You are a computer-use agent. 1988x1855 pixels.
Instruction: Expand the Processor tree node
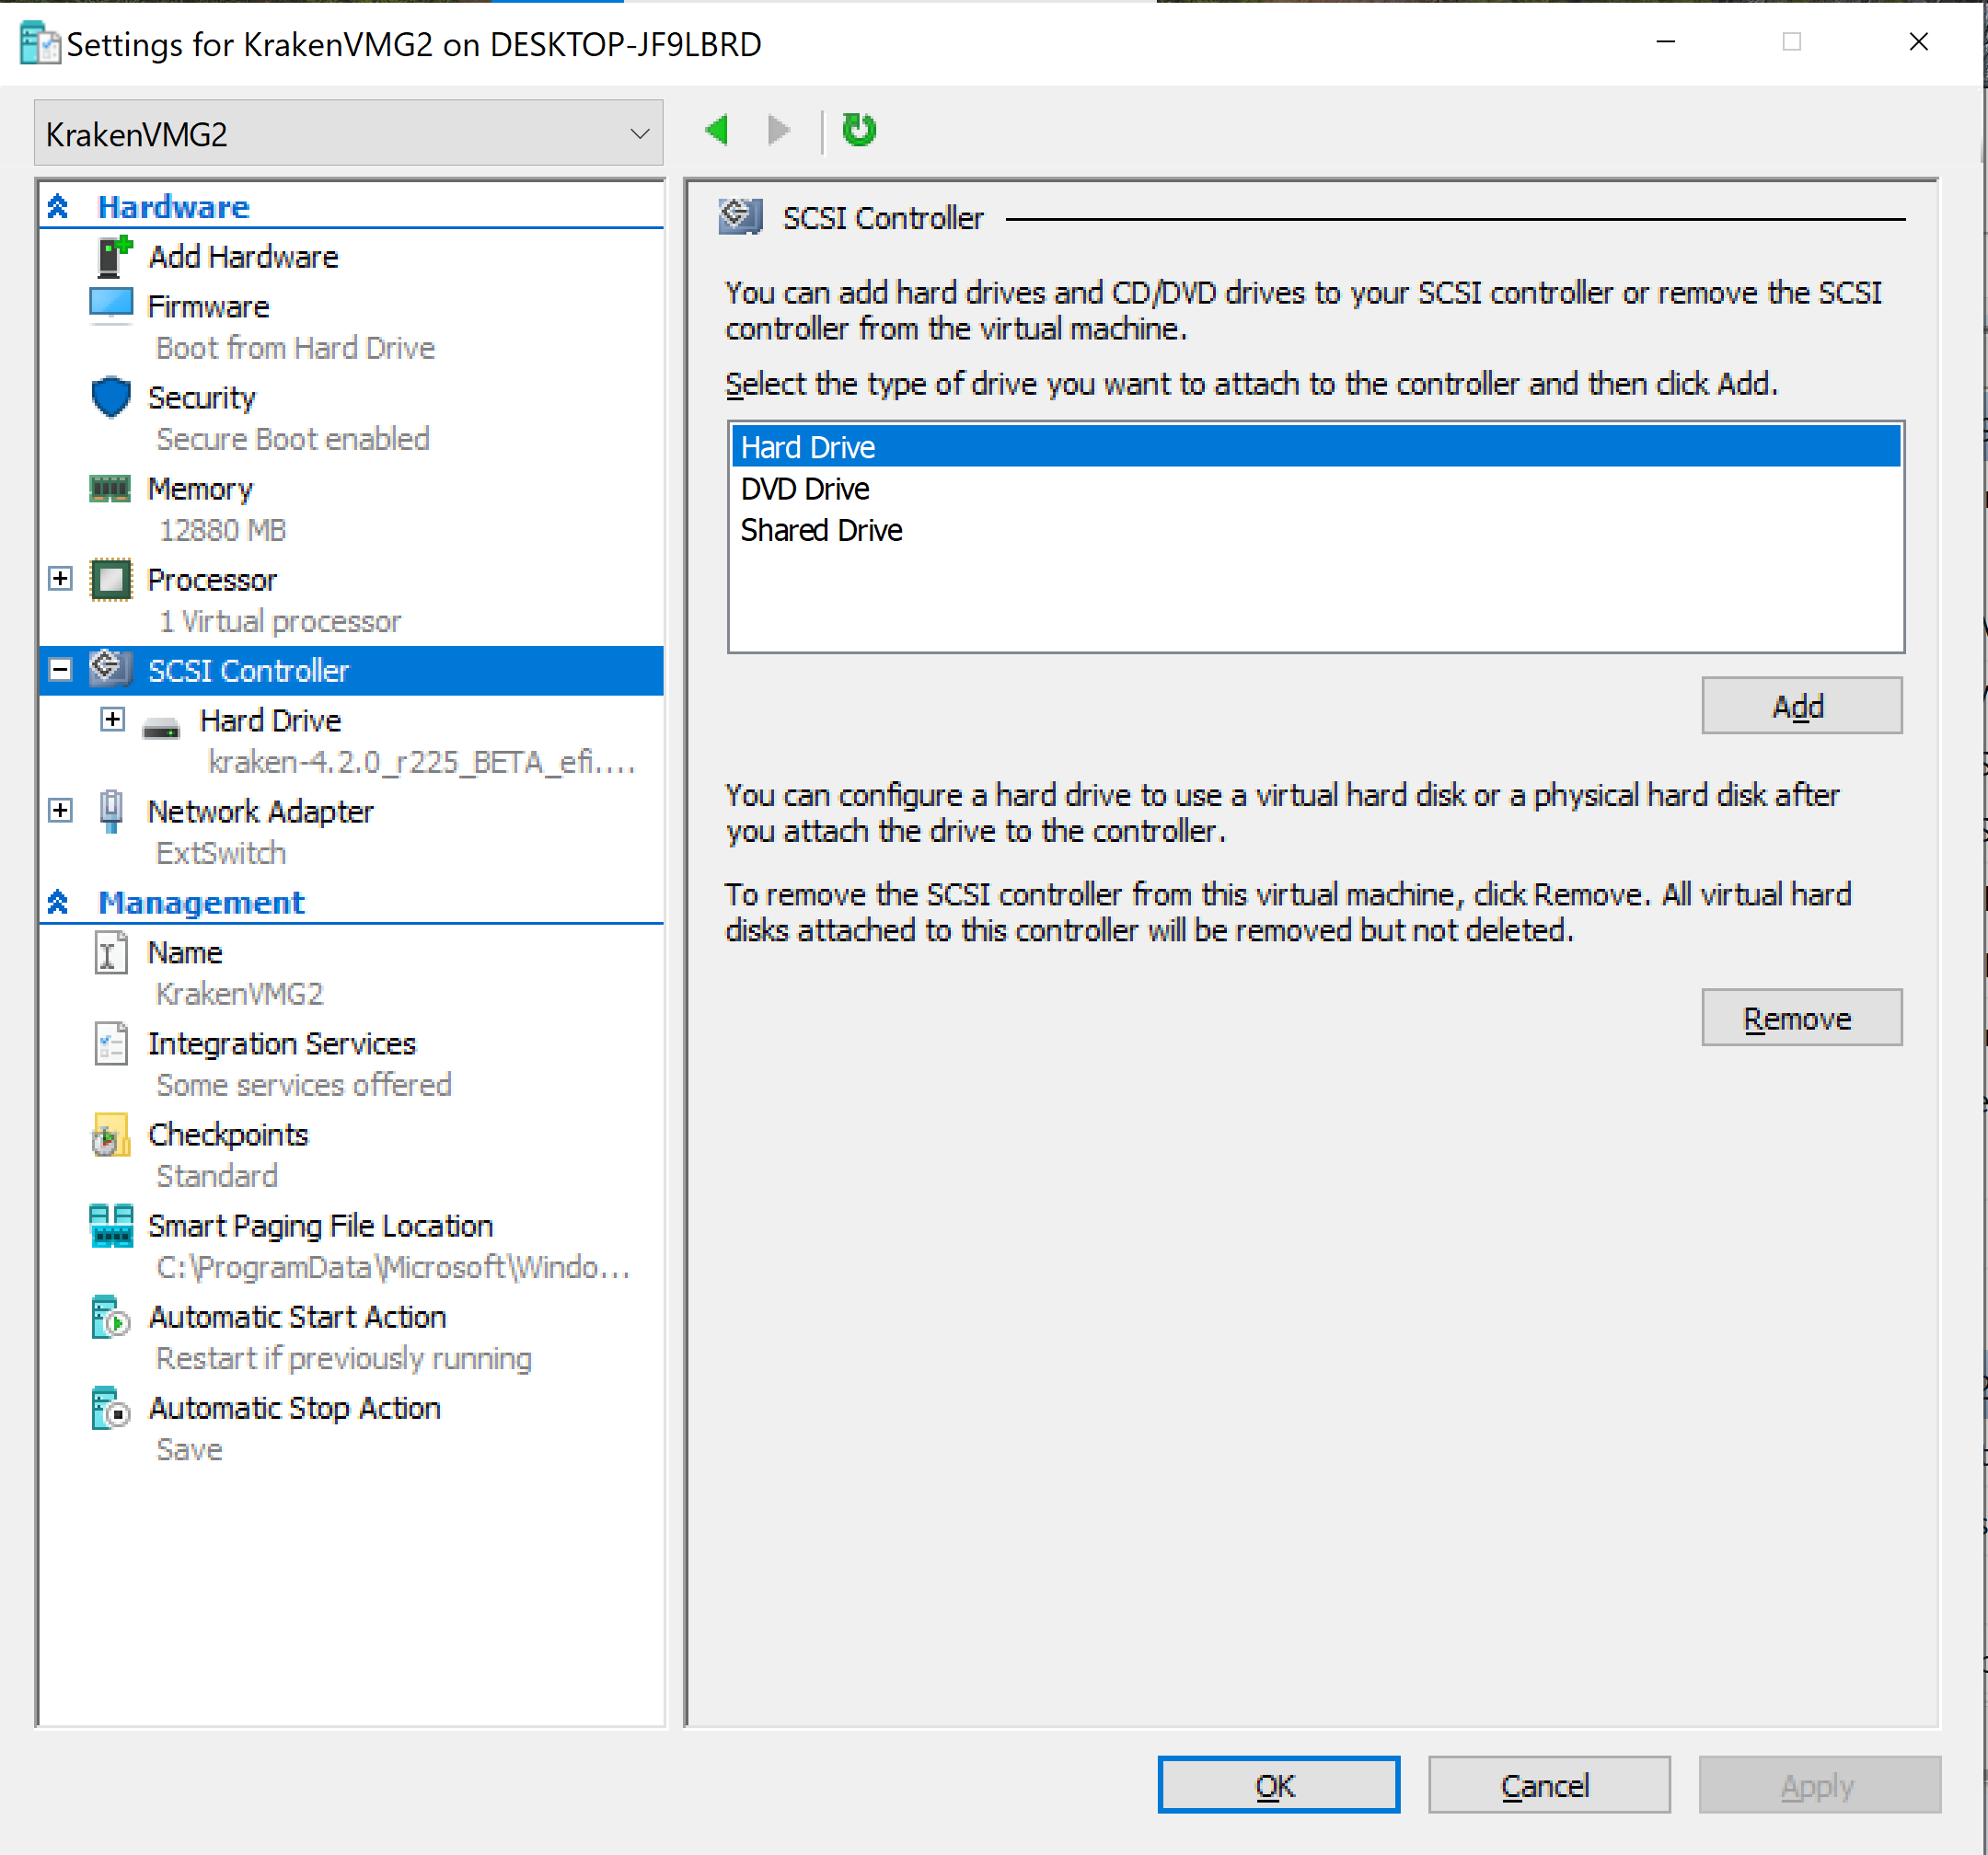tap(61, 579)
